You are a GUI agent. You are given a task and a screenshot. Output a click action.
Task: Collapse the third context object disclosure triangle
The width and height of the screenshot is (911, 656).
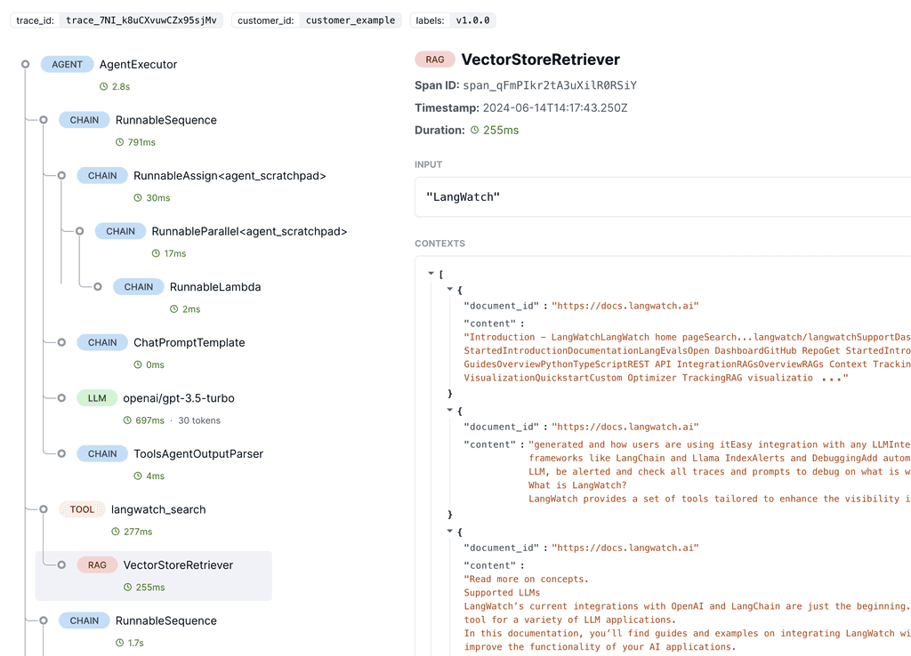[x=449, y=532]
